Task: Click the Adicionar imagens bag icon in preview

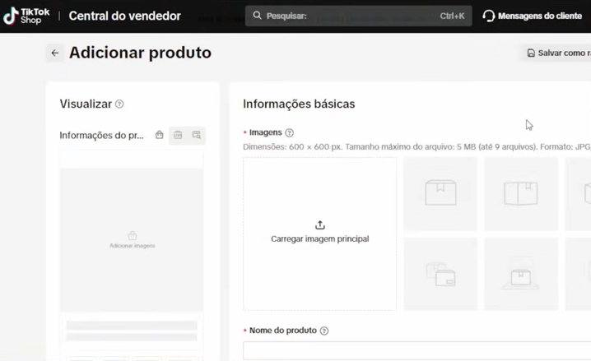Action: 133,235
